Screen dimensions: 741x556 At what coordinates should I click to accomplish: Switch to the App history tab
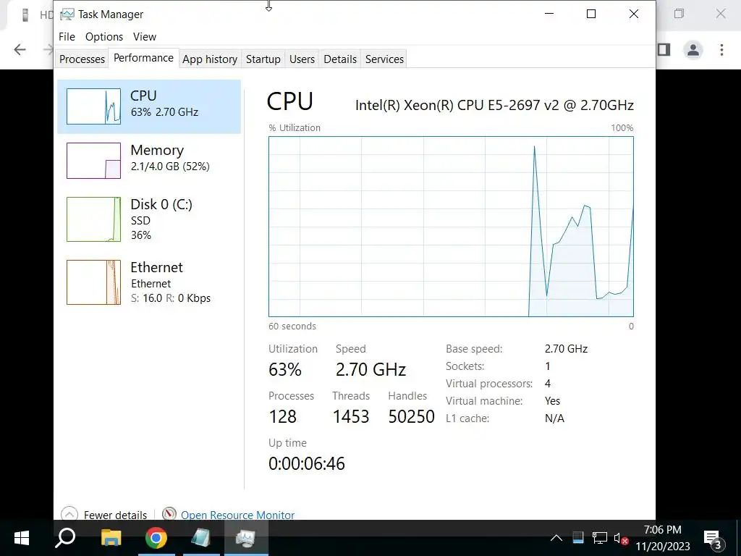(210, 59)
